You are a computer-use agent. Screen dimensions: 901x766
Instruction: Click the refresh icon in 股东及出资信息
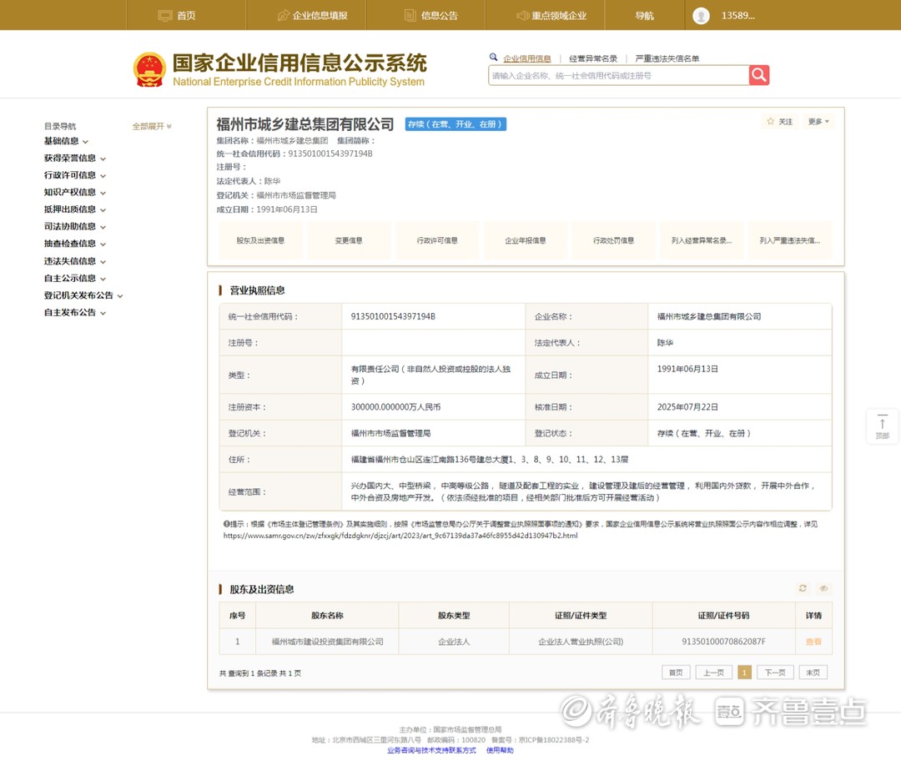pyautogui.click(x=803, y=588)
